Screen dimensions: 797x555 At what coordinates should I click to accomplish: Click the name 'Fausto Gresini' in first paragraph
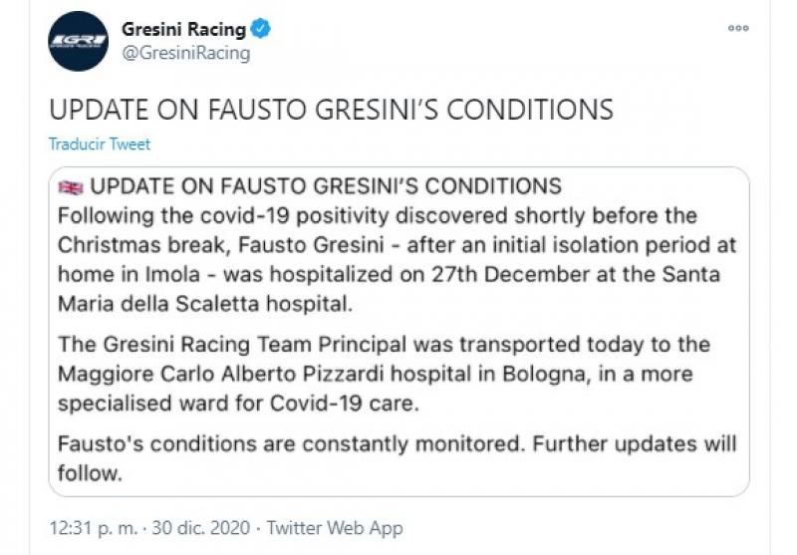[x=311, y=245]
